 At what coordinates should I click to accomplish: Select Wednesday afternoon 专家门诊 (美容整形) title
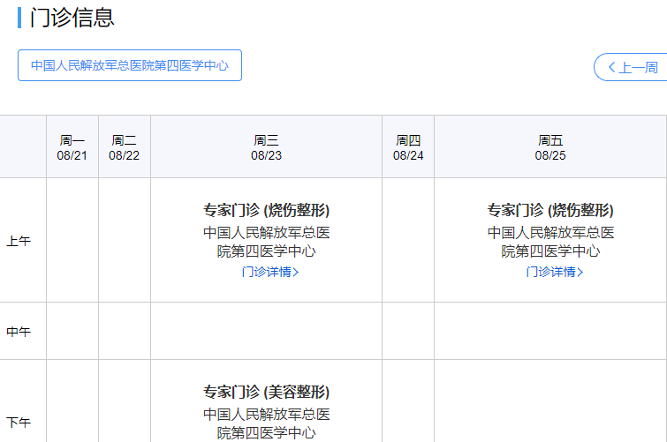pos(266,392)
